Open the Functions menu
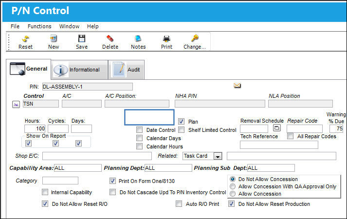The height and width of the screenshot is (219, 347). [x=39, y=26]
